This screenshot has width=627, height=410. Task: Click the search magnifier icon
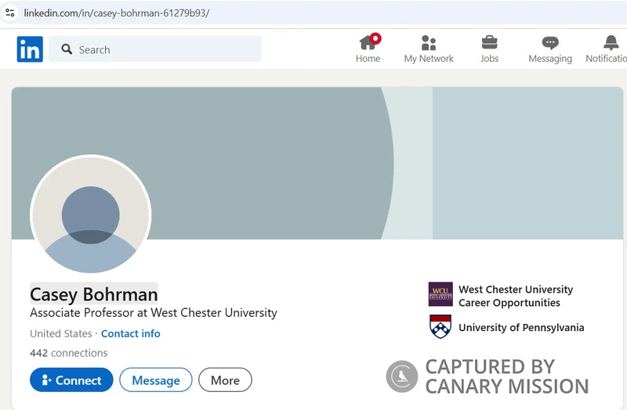click(x=67, y=49)
